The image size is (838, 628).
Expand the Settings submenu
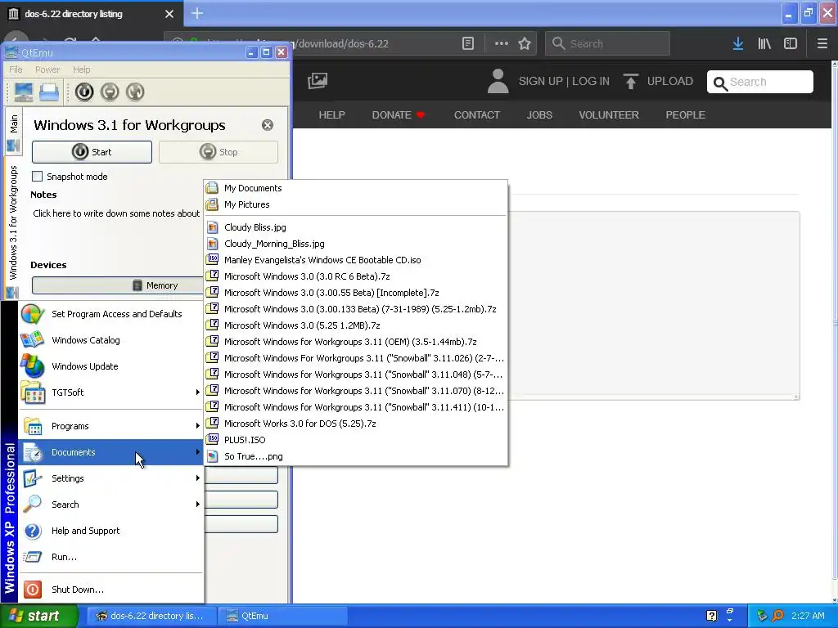pyautogui.click(x=111, y=478)
